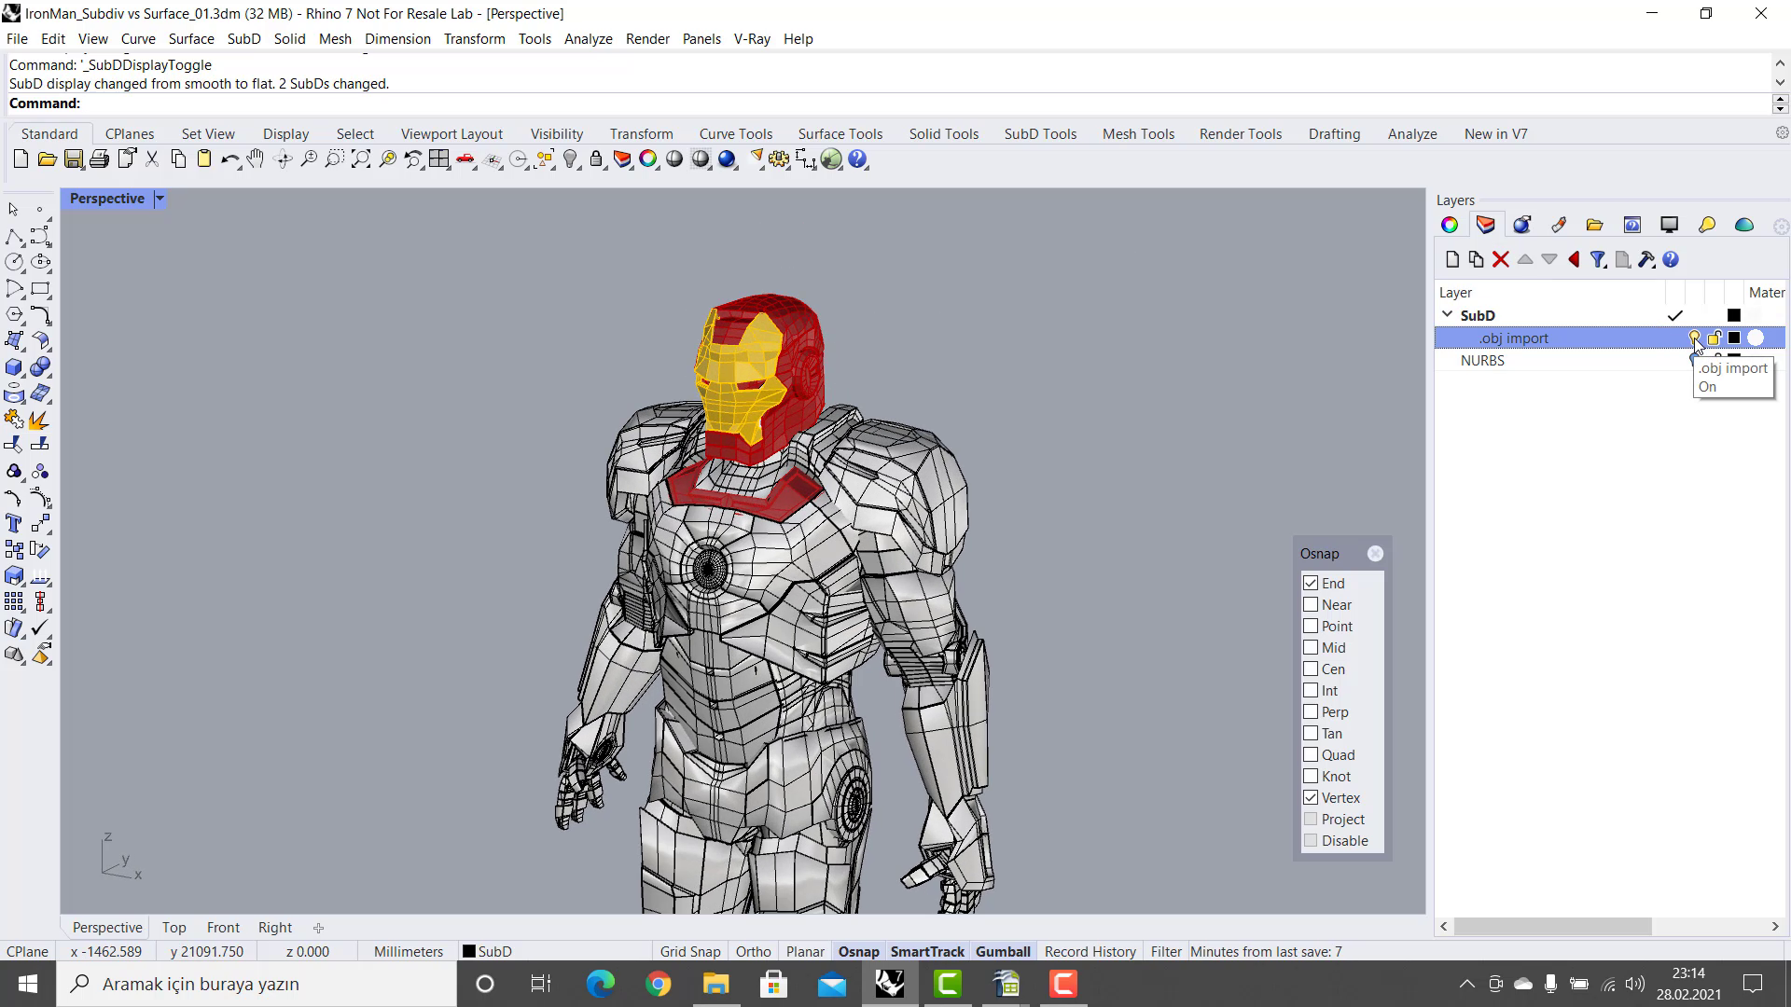The height and width of the screenshot is (1007, 1791).
Task: Toggle the End osnap checkbox
Action: 1311,584
